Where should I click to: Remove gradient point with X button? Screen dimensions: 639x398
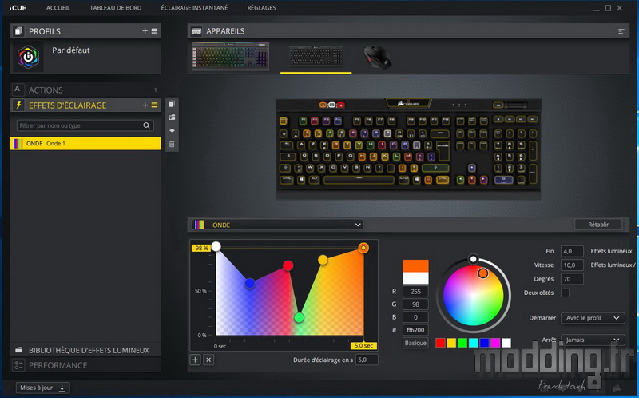pyautogui.click(x=208, y=360)
